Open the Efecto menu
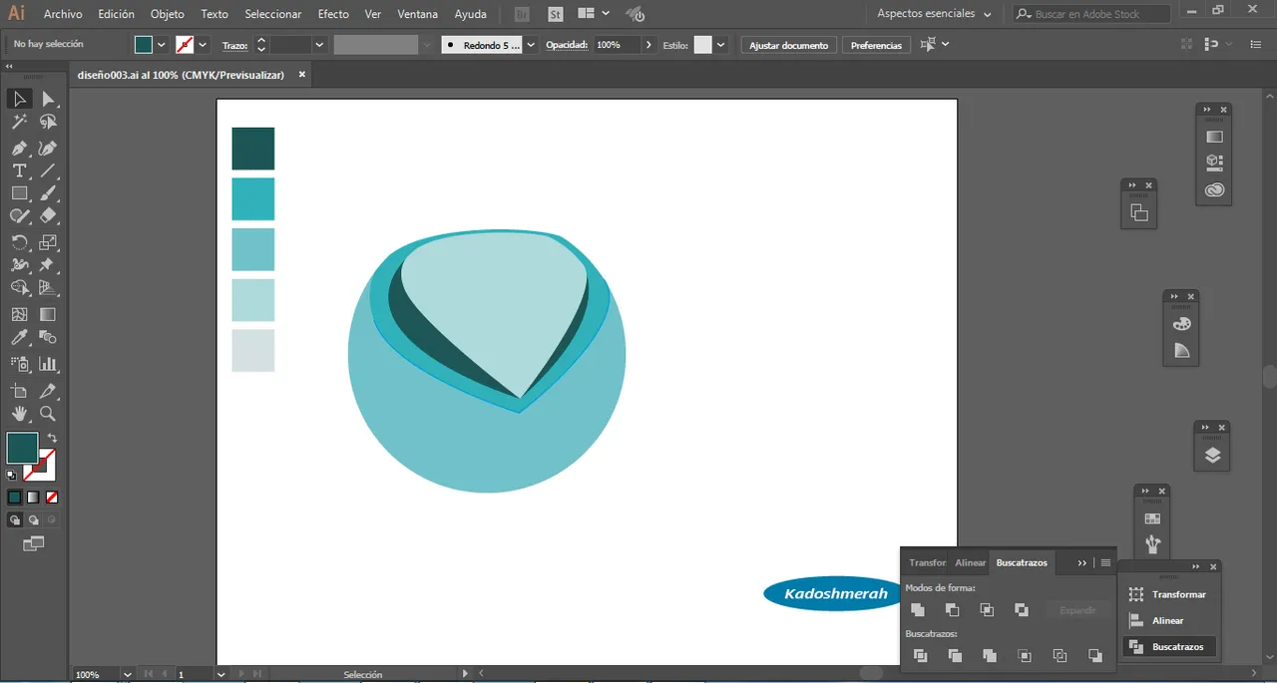The width and height of the screenshot is (1277, 683). click(x=333, y=14)
